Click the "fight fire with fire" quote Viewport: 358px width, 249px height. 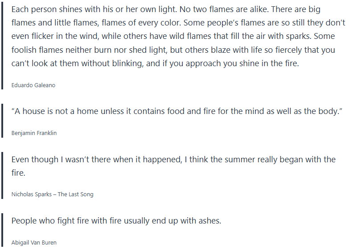pos(116,221)
